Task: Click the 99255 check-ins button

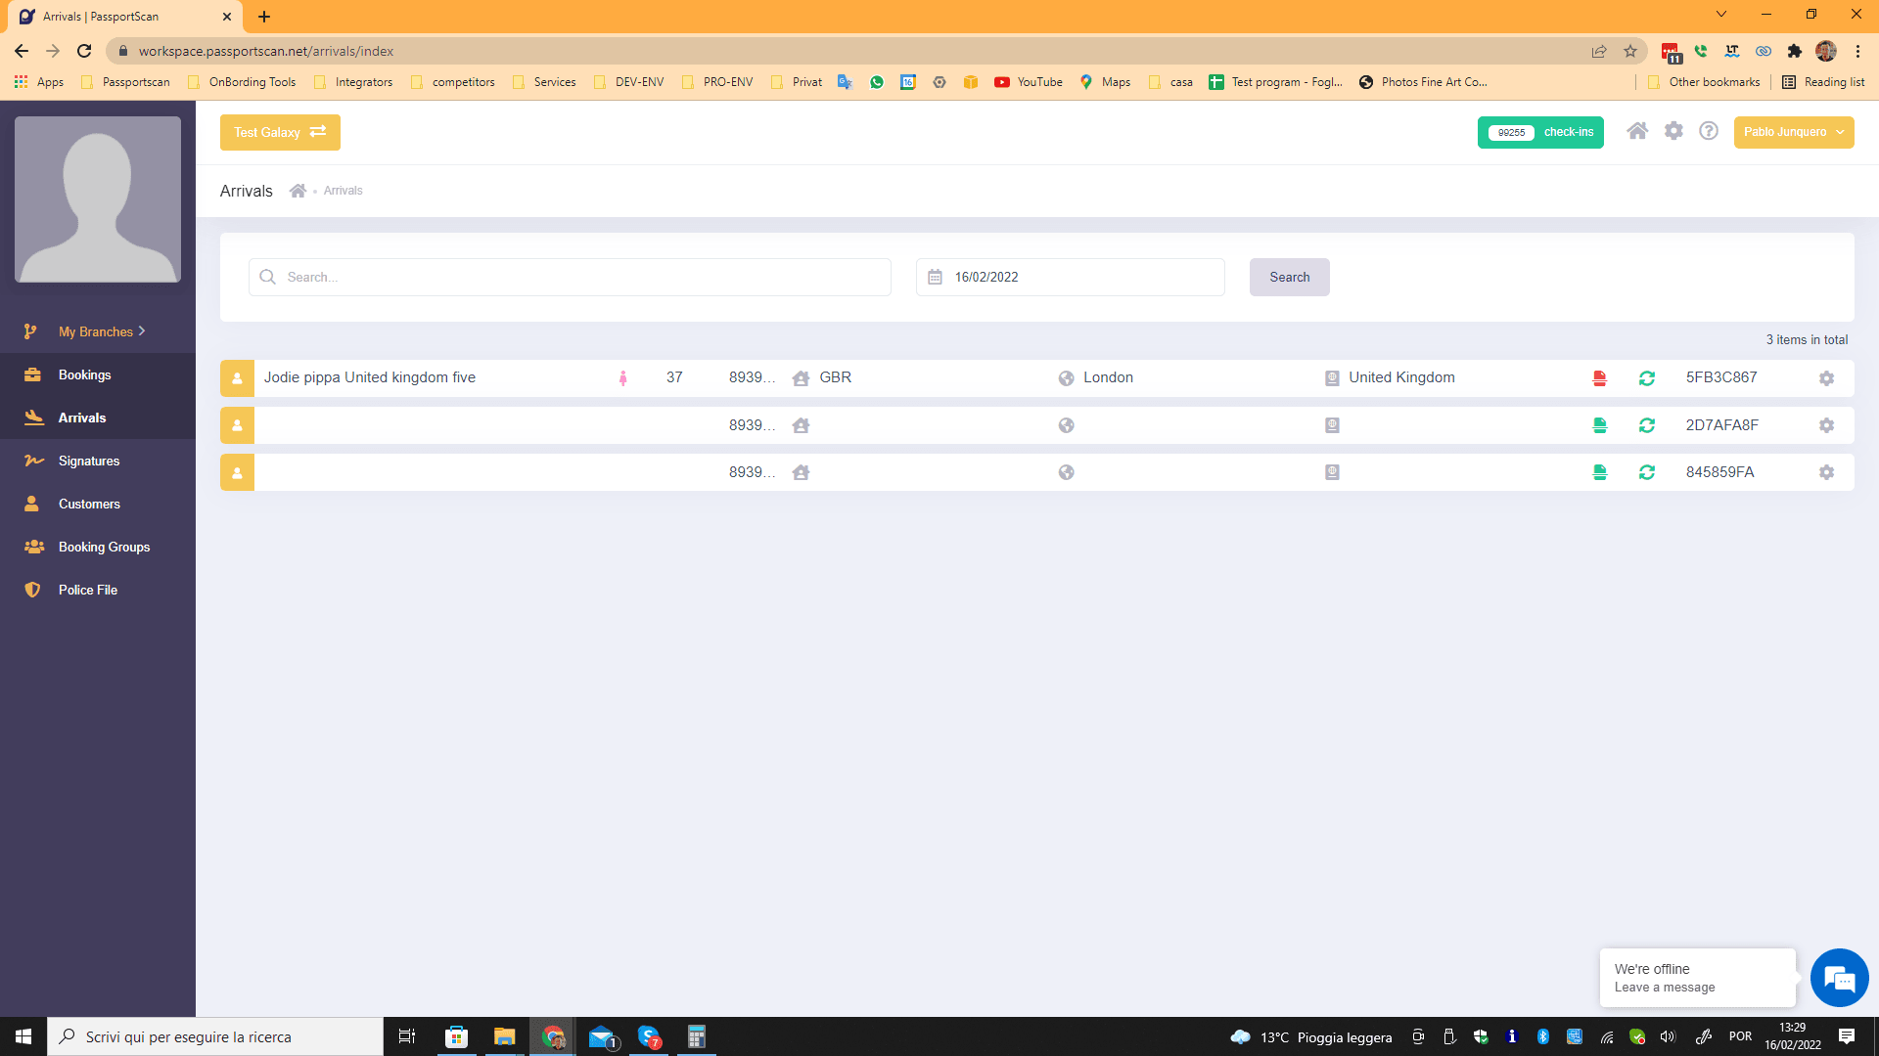Action: coord(1540,132)
